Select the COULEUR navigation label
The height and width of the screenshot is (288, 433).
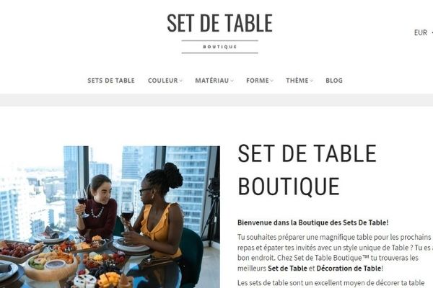tap(162, 81)
